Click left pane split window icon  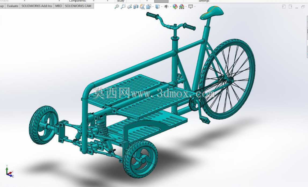[x=284, y=7]
